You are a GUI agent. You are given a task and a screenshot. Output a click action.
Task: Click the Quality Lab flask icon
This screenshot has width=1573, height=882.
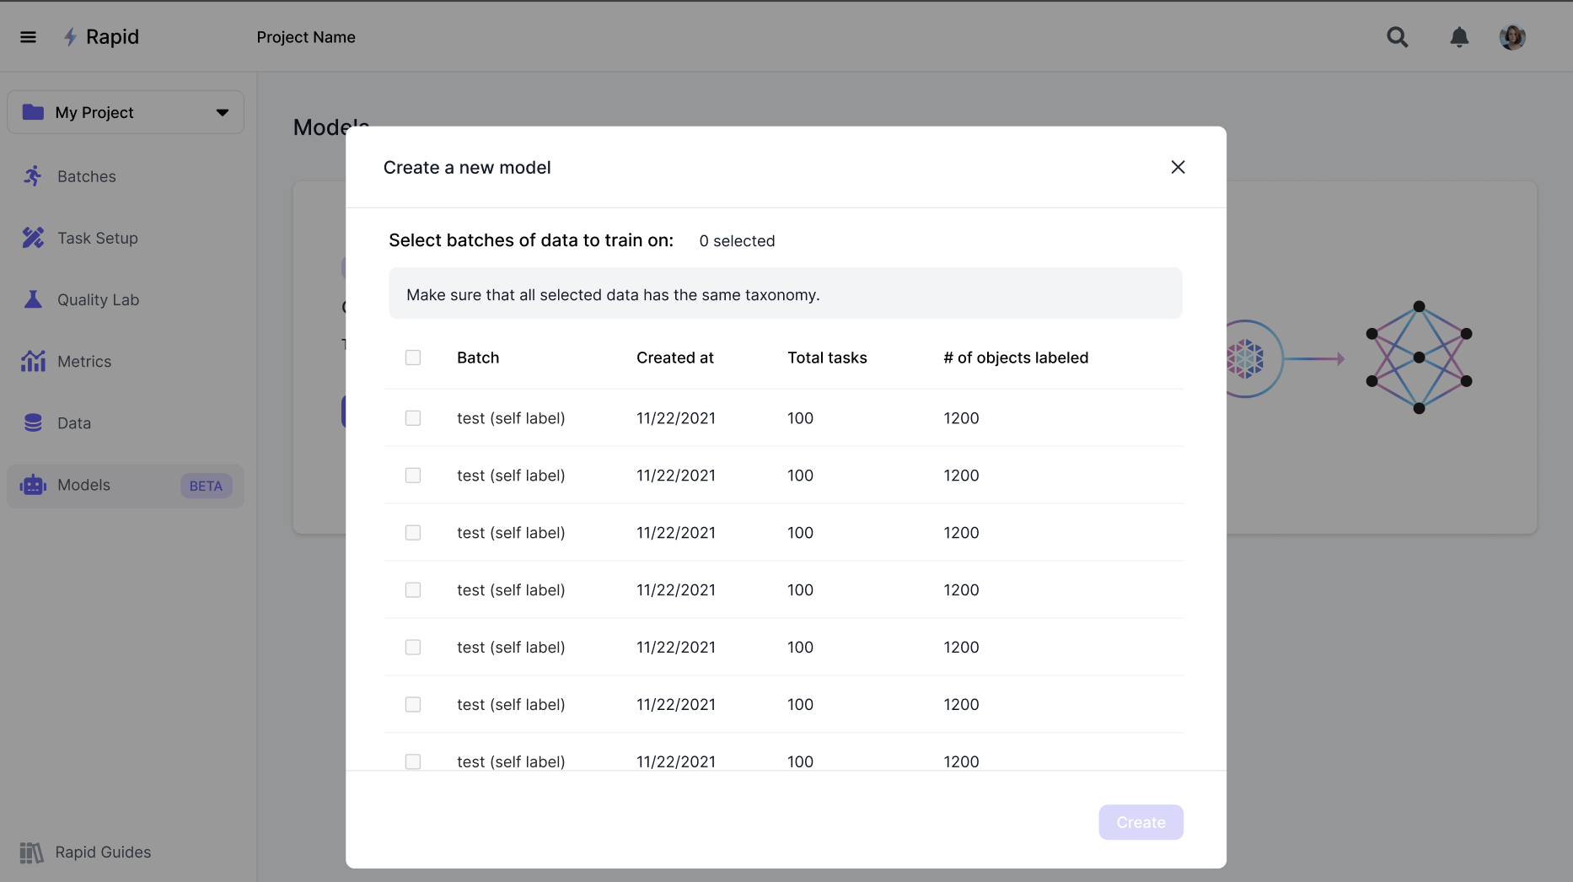33,299
